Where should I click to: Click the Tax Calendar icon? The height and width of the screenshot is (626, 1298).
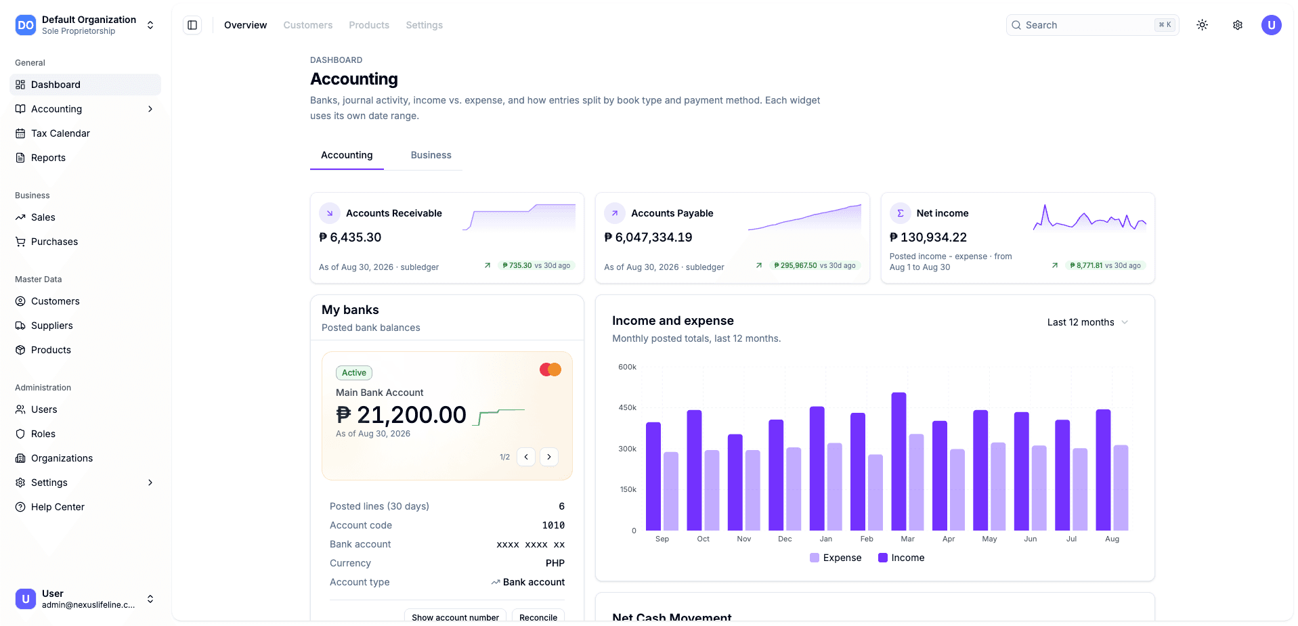pyautogui.click(x=20, y=133)
